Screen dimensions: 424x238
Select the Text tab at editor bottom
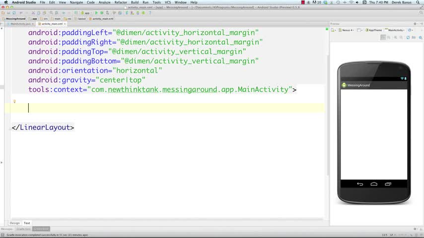(27, 223)
